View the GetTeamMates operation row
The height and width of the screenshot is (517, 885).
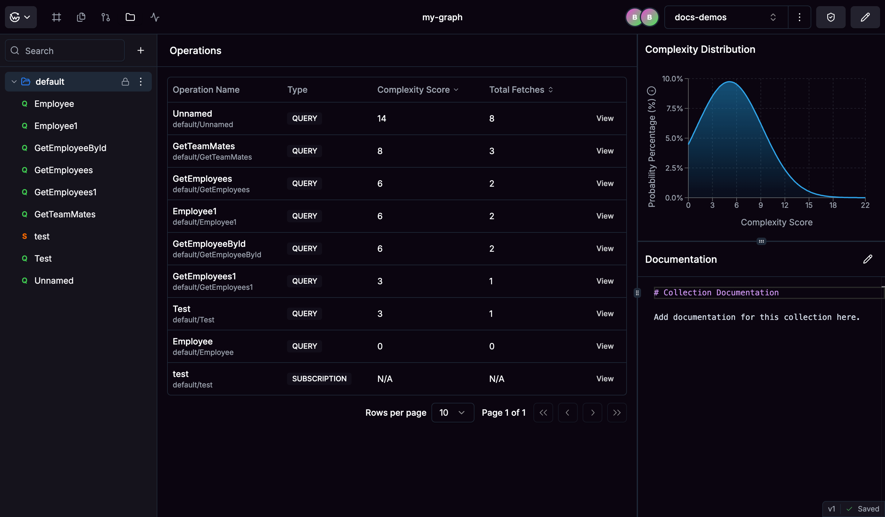[605, 151]
